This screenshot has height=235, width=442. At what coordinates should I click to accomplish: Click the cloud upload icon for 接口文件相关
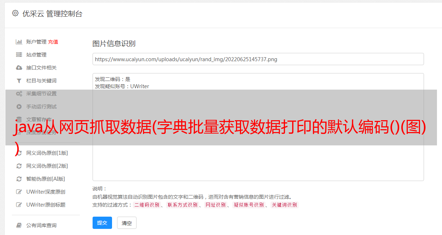click(19, 68)
